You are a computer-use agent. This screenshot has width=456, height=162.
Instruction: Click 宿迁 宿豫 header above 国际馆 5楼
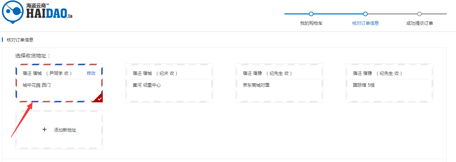pyautogui.click(x=378, y=73)
